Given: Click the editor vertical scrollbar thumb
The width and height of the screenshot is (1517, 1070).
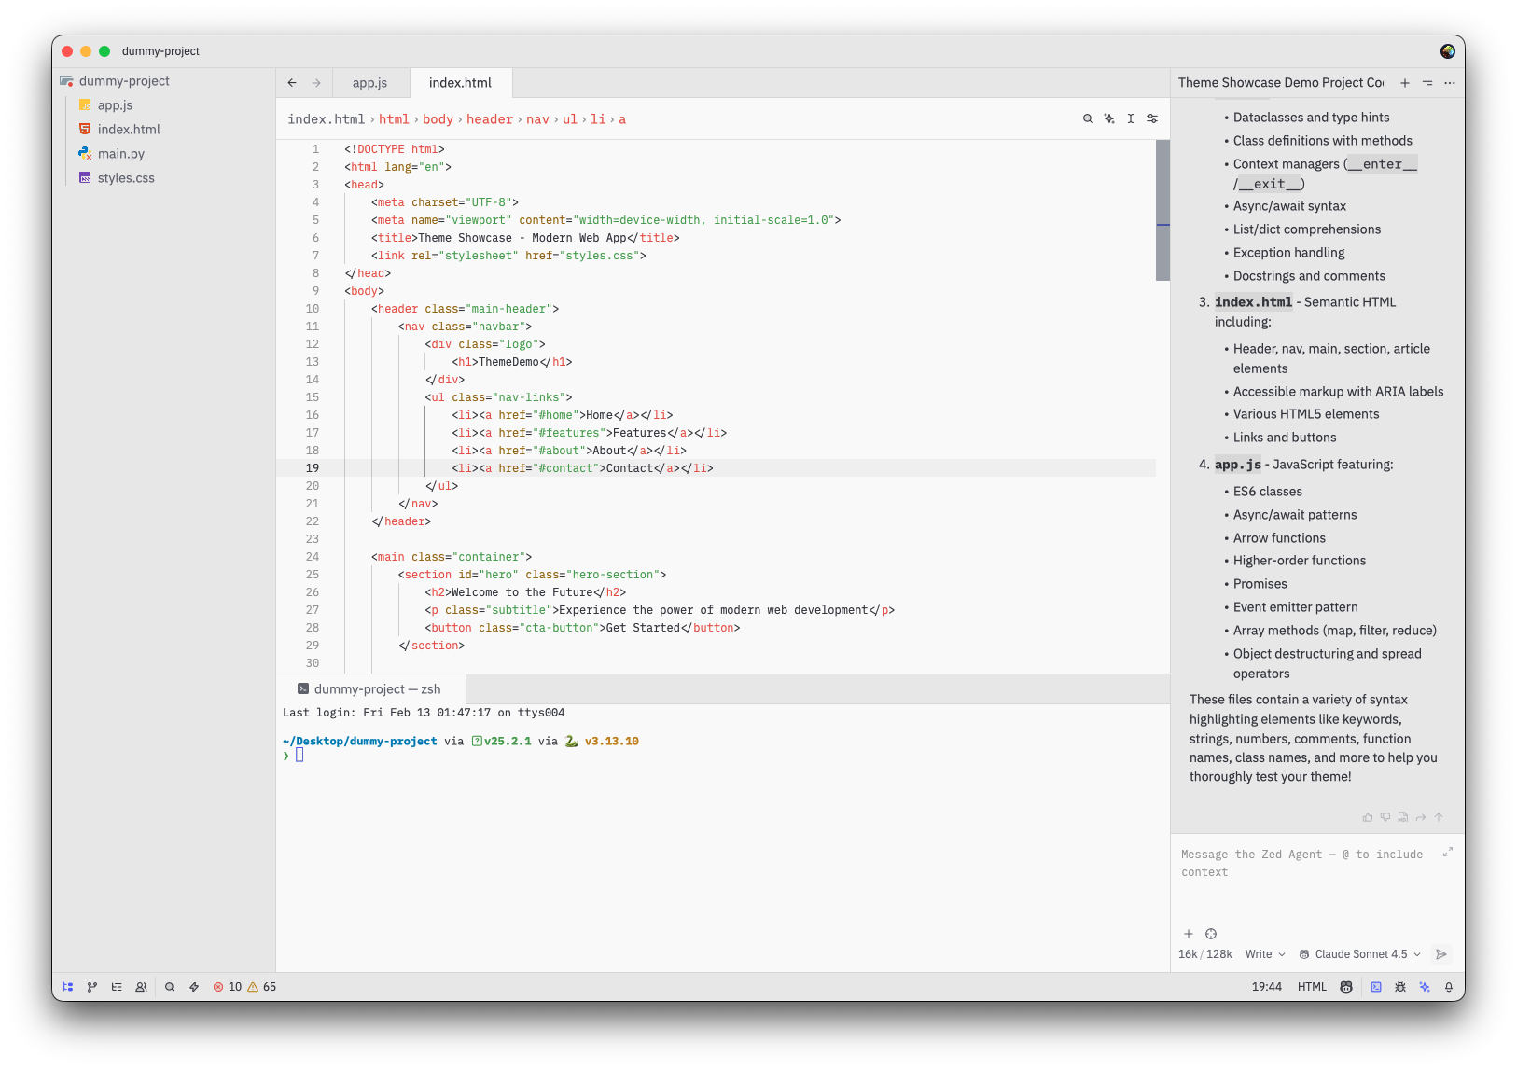Looking at the screenshot, I should [x=1162, y=210].
